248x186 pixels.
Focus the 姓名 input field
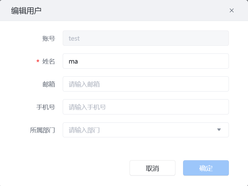pos(145,61)
